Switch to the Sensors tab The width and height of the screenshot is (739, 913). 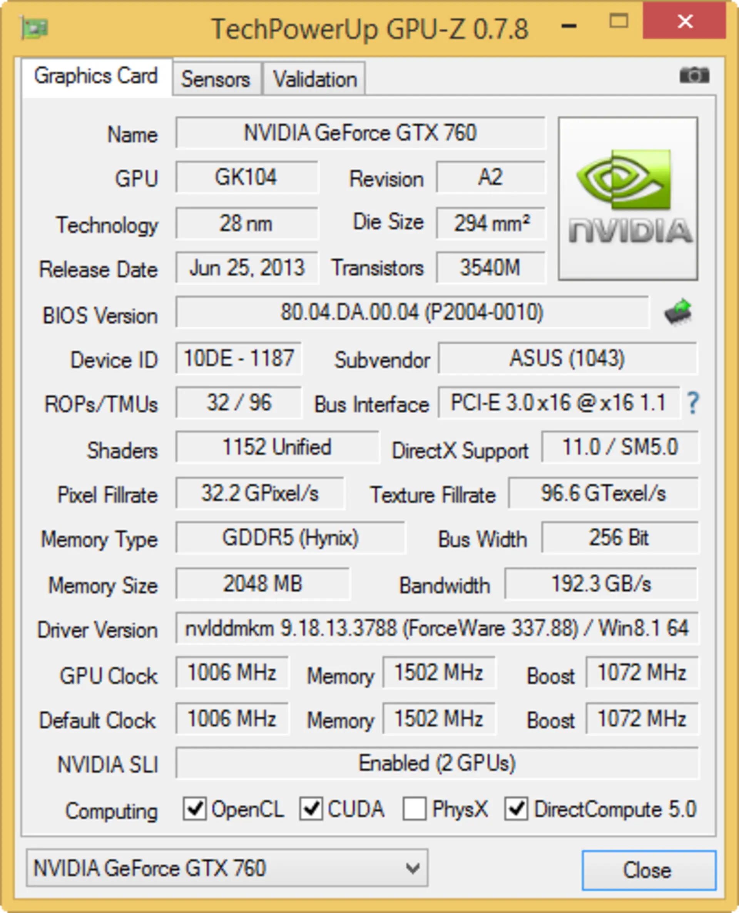[217, 79]
